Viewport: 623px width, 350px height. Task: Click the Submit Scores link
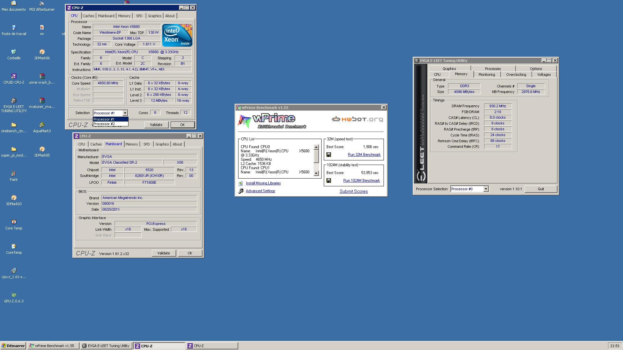pyautogui.click(x=353, y=192)
